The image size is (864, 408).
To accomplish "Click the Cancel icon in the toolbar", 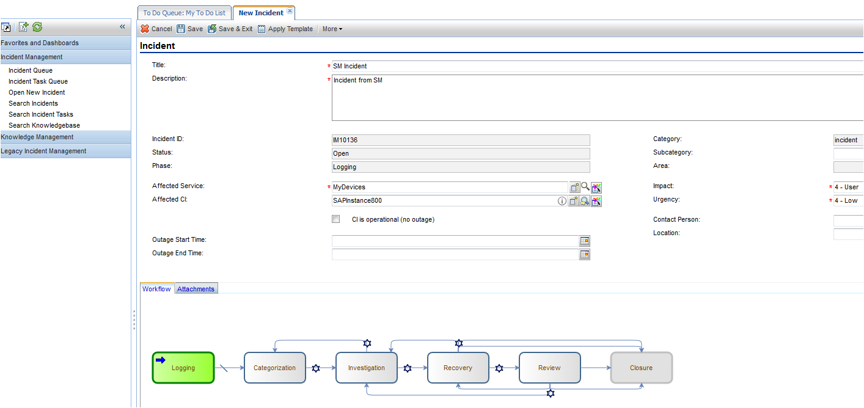I will tap(145, 29).
